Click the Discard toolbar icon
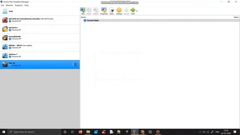The width and height of the screenshot is (240, 135). tap(126, 11)
